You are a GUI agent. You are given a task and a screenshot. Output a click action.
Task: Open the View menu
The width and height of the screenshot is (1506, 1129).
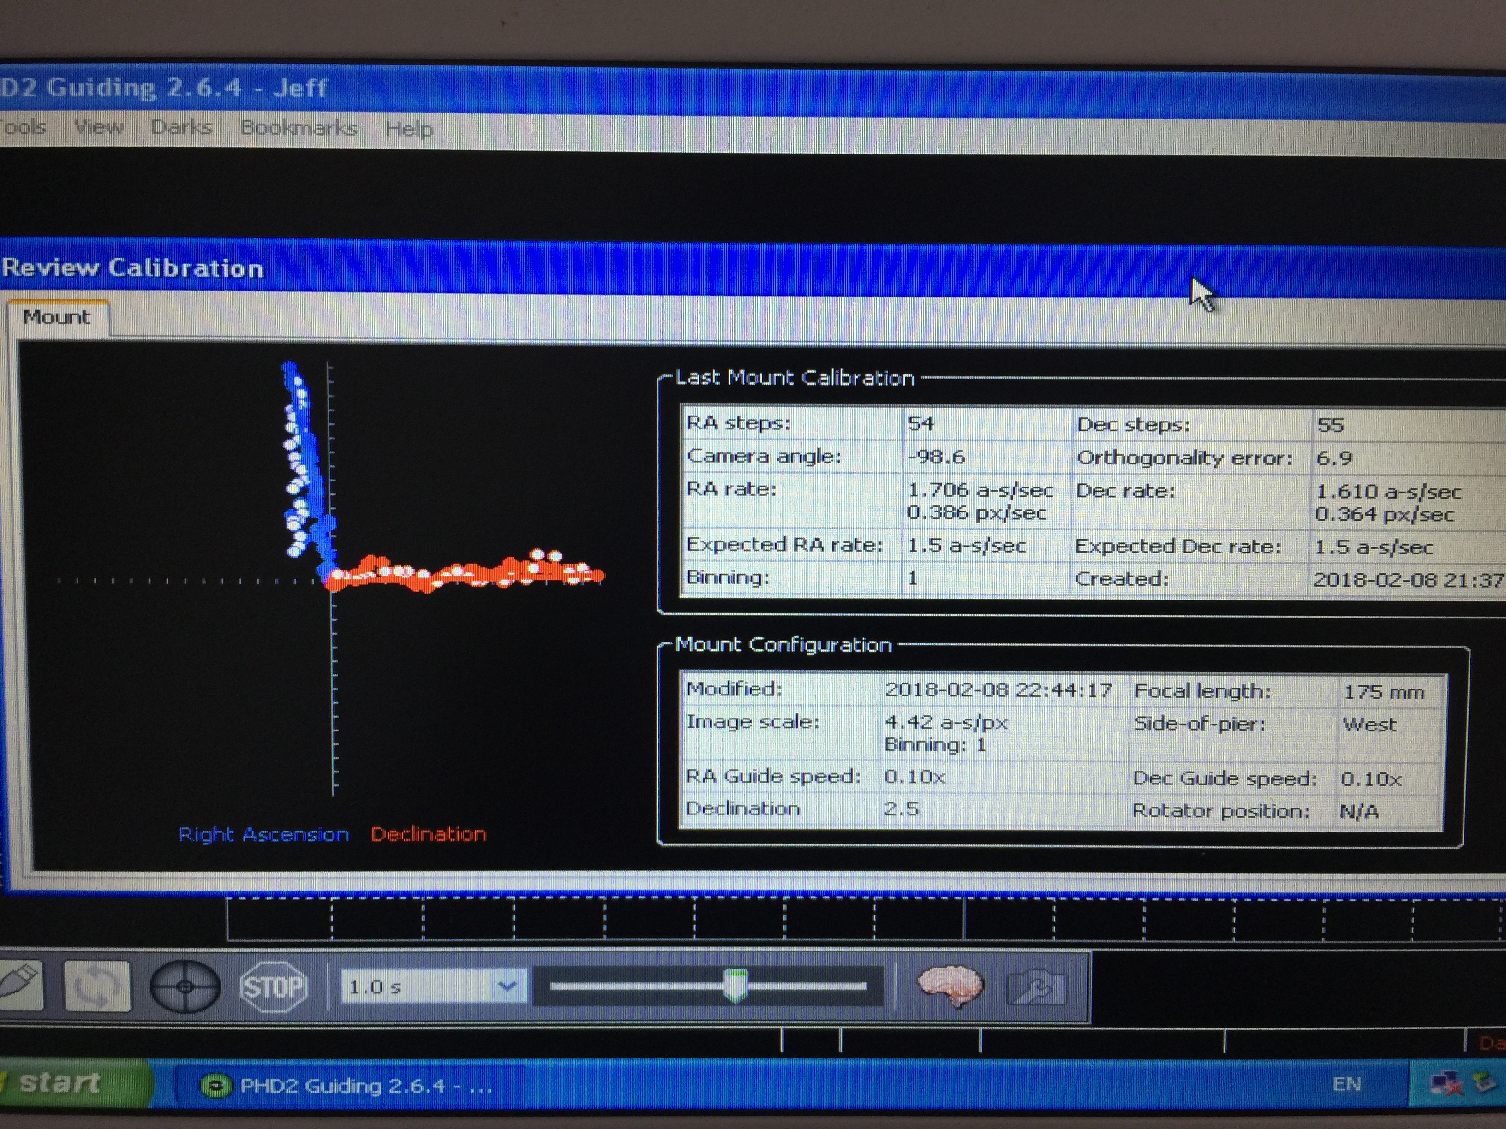click(x=99, y=126)
